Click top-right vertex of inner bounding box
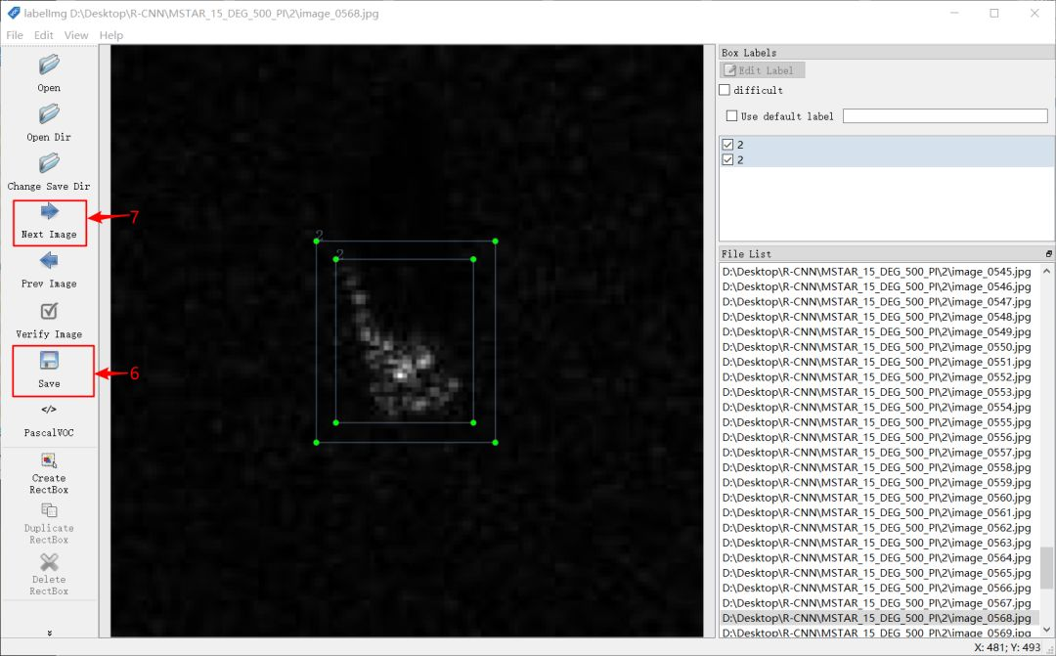Screen dimensions: 1056x656 [x=473, y=259]
